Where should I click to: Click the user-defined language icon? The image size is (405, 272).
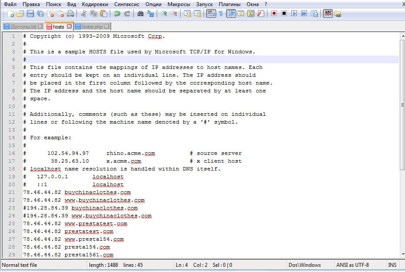(241, 13)
